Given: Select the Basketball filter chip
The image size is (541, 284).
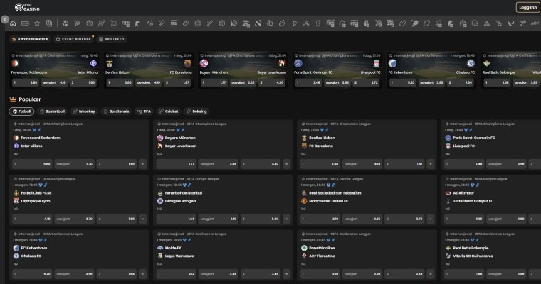Looking at the screenshot, I should click(x=52, y=111).
